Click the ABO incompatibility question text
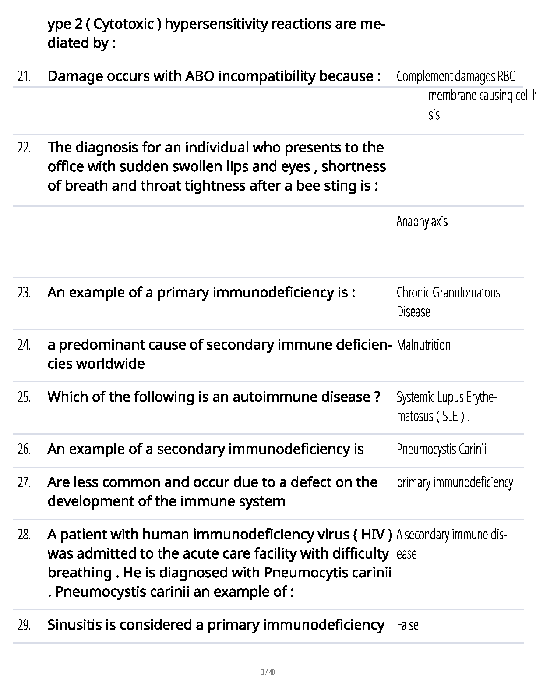536x694 pixels. (x=213, y=76)
